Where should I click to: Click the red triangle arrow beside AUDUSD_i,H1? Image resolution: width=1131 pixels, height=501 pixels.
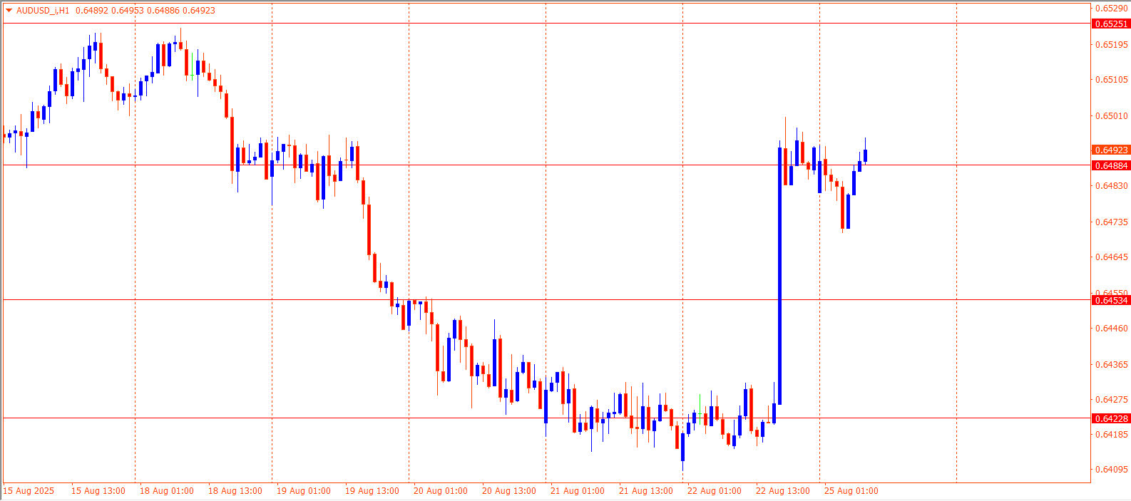point(9,11)
